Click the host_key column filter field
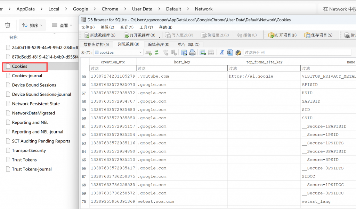This screenshot has height=209, width=356. tap(182, 68)
